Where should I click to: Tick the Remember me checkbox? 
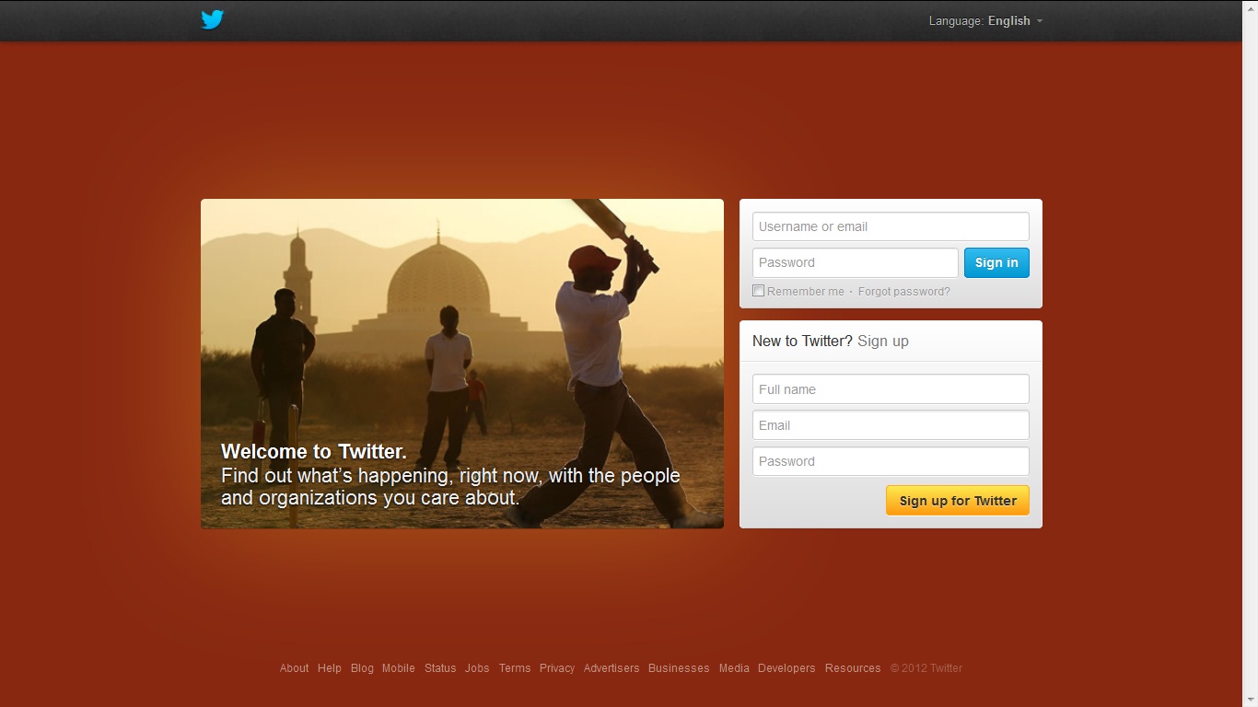(759, 291)
